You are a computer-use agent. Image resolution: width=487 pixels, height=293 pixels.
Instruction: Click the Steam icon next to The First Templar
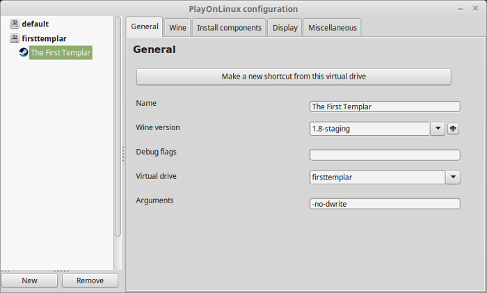tap(24, 52)
